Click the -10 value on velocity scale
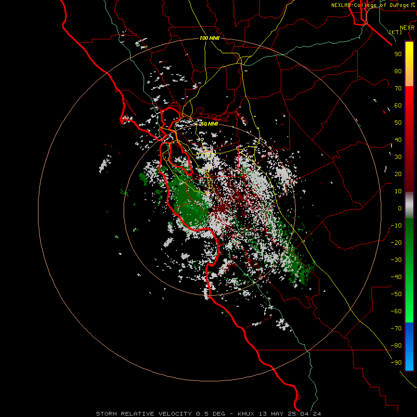This screenshot has height=417, width=417. 396,226
